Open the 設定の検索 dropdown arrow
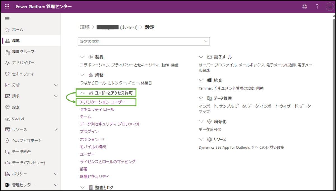This screenshot has width=336, height=191. 206,41
